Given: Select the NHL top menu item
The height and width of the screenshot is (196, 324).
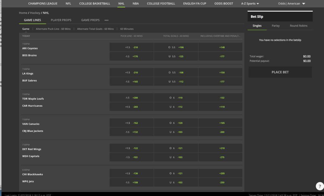Looking at the screenshot, I should click(121, 3).
